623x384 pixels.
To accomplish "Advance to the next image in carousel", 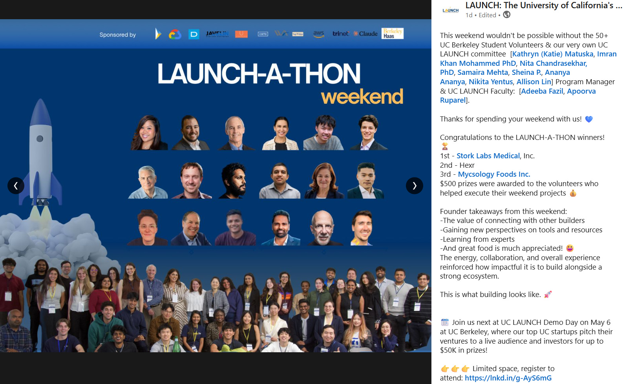I will point(414,186).
